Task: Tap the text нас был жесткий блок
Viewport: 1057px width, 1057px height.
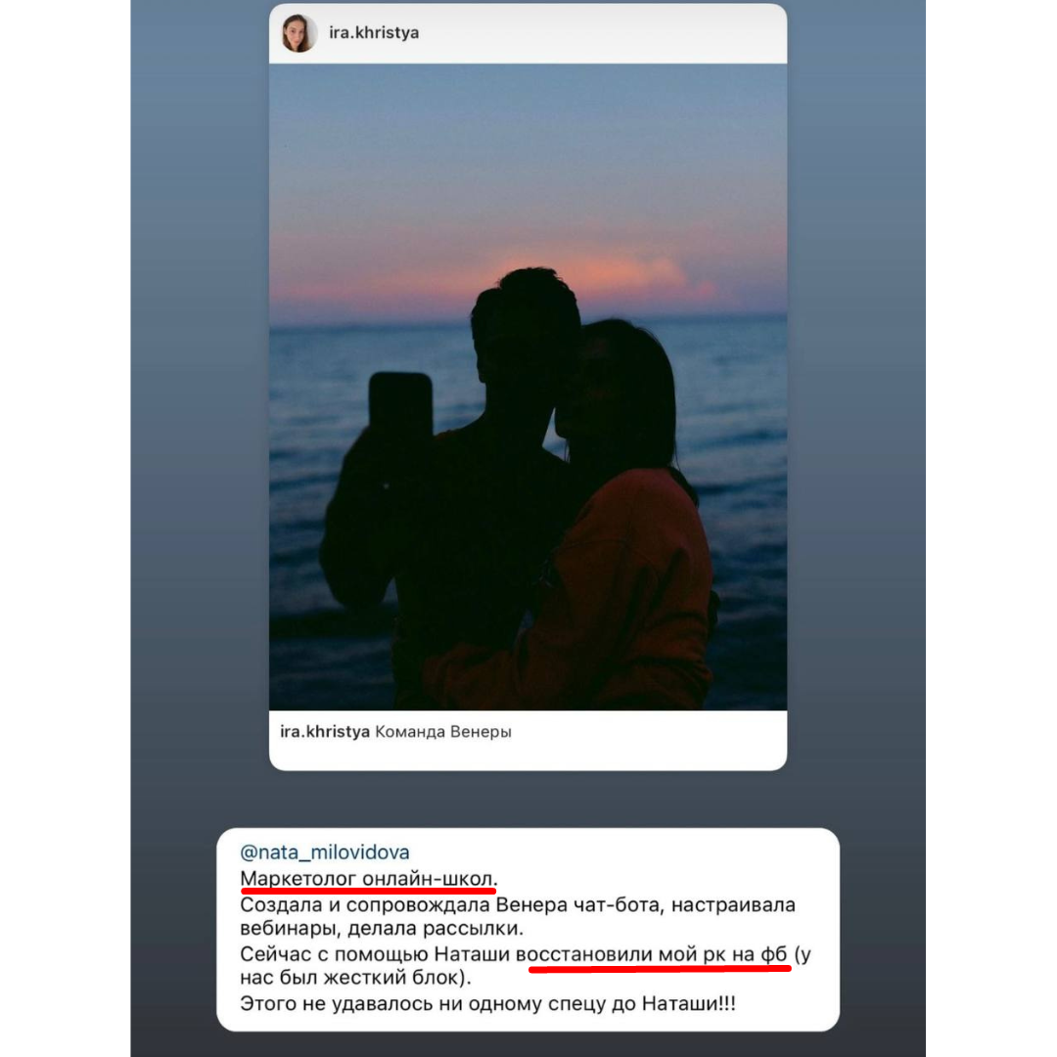Action: tap(355, 977)
